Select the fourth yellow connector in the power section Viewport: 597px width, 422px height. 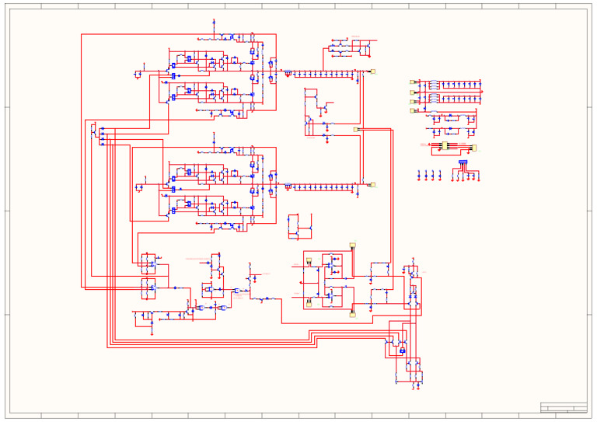[412, 110]
